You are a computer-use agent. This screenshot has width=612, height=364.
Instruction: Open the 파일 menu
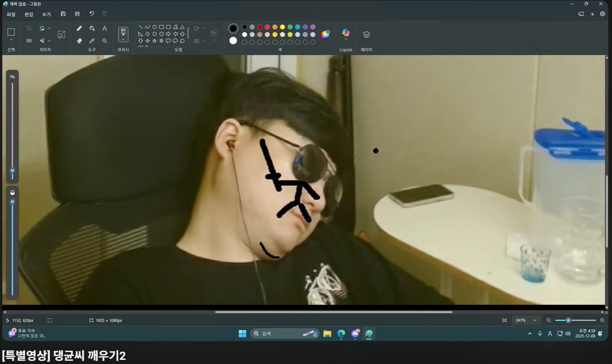click(x=11, y=14)
